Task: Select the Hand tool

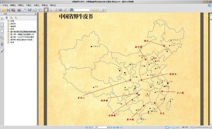Action: click(46, 10)
